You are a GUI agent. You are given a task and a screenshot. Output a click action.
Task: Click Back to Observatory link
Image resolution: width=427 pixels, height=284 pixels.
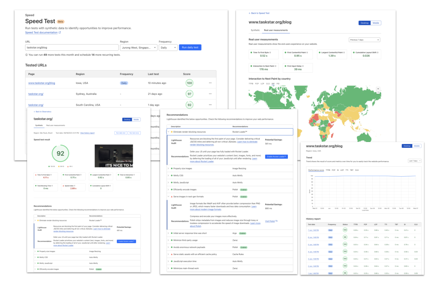[42, 112]
